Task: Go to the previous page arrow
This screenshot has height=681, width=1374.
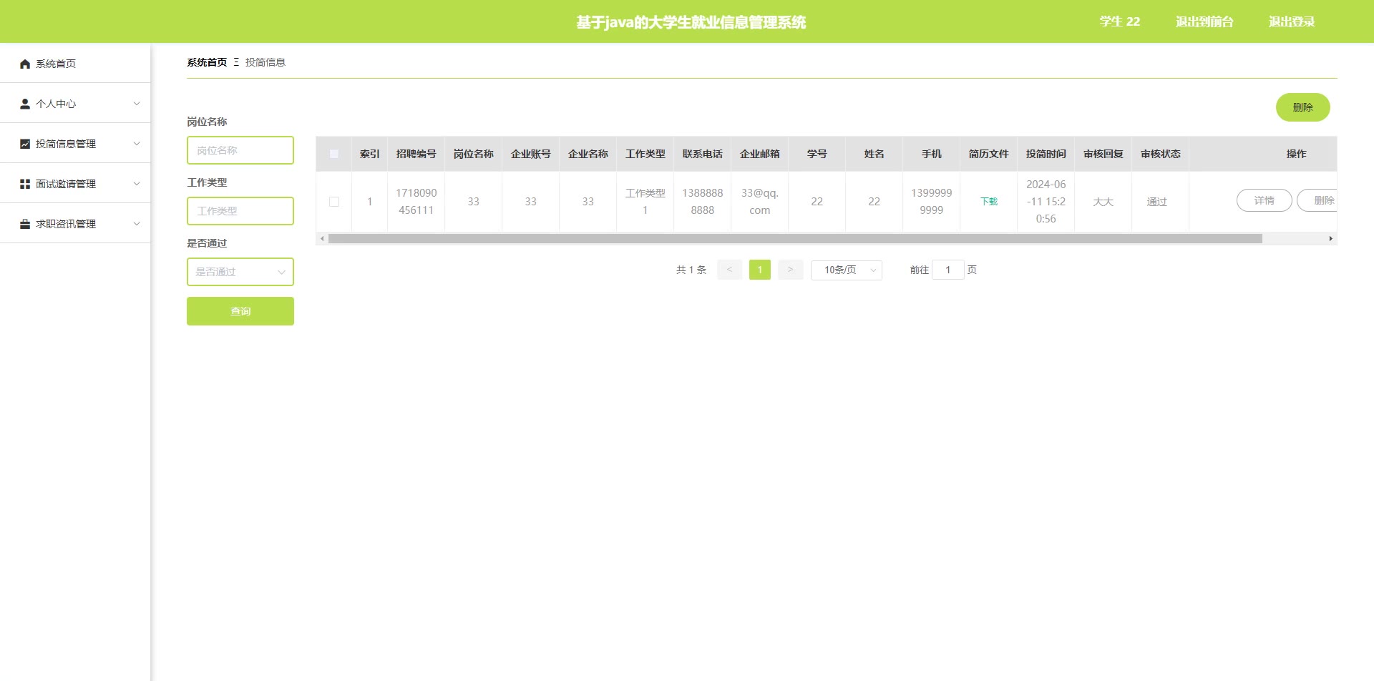Action: 729,270
